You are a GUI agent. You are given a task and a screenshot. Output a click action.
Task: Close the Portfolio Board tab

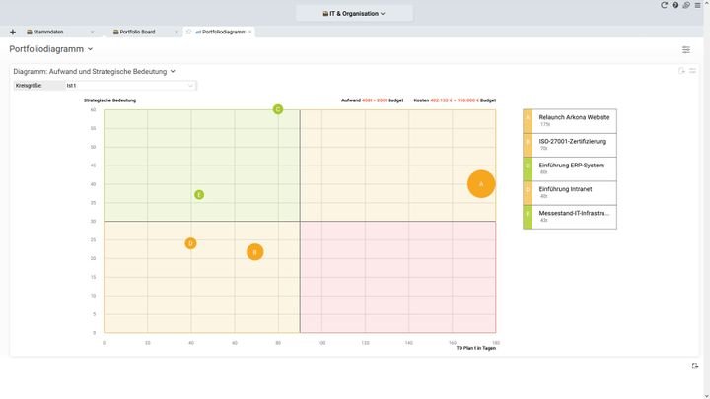click(177, 32)
